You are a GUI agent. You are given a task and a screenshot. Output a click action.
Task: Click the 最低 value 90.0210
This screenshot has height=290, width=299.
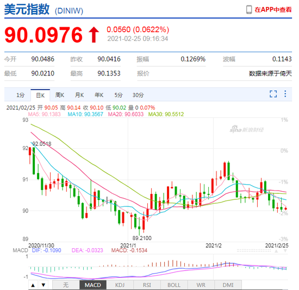[43, 73]
